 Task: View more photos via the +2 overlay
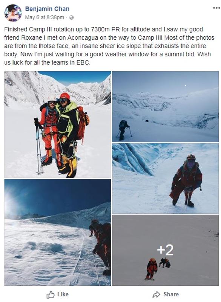[x=165, y=250]
